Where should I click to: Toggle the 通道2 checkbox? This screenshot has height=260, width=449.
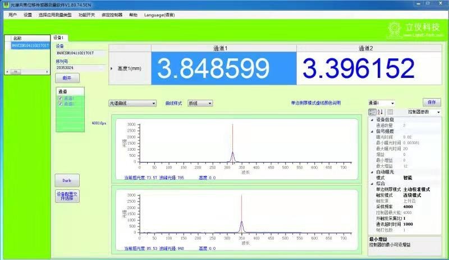click(x=61, y=104)
